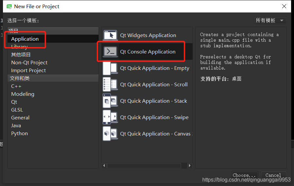
Task: Choose Qt Quick Application - Scroll text
Action: [x=154, y=85]
